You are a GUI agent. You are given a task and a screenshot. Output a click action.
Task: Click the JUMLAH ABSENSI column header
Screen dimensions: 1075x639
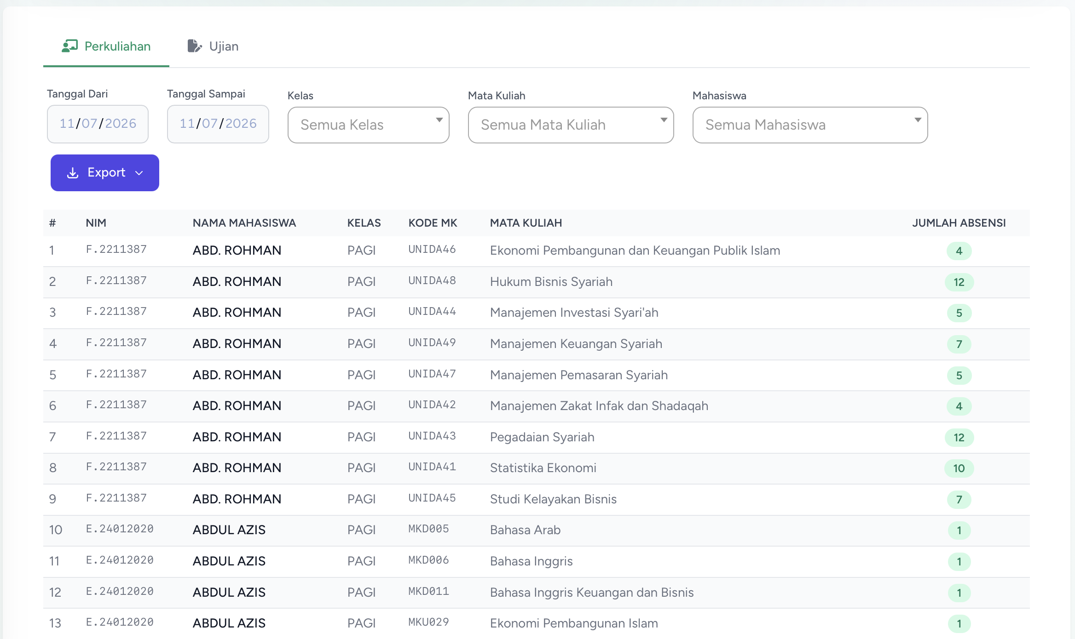pyautogui.click(x=959, y=223)
